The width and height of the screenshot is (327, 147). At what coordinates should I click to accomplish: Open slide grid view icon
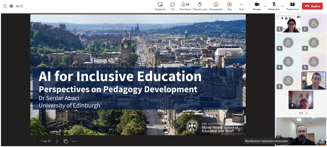(x=66, y=141)
